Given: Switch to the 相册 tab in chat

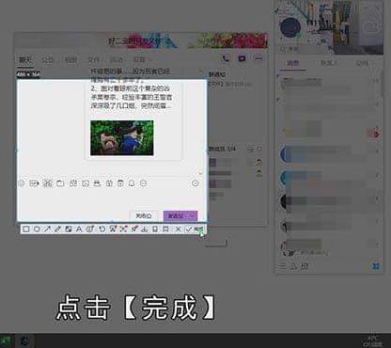Looking at the screenshot, I should [70, 59].
